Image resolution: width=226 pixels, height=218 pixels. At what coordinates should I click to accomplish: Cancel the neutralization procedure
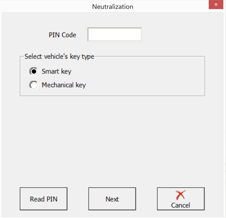[181, 199]
